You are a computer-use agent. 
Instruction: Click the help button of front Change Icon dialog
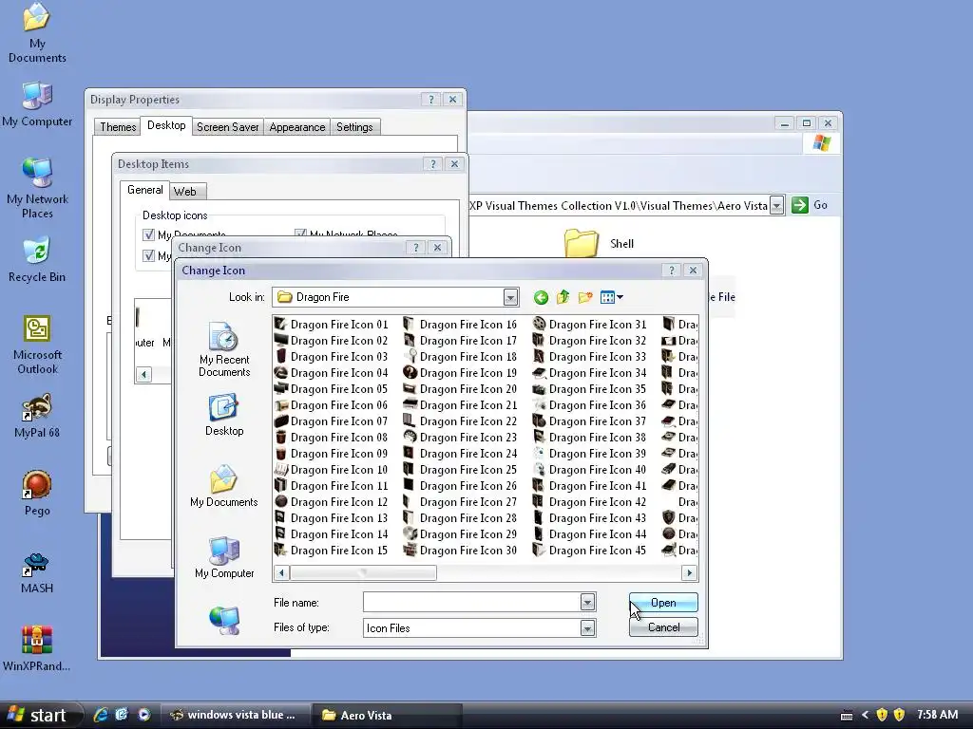click(671, 271)
